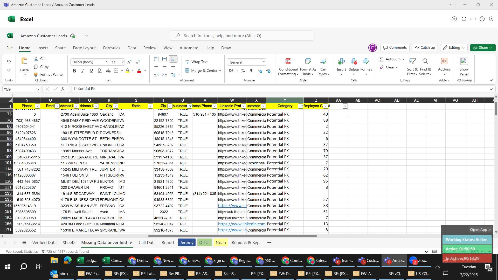Screen dimensions: 498x280
Task: Toggle center horizontal alignment
Action: click(x=164, y=67)
